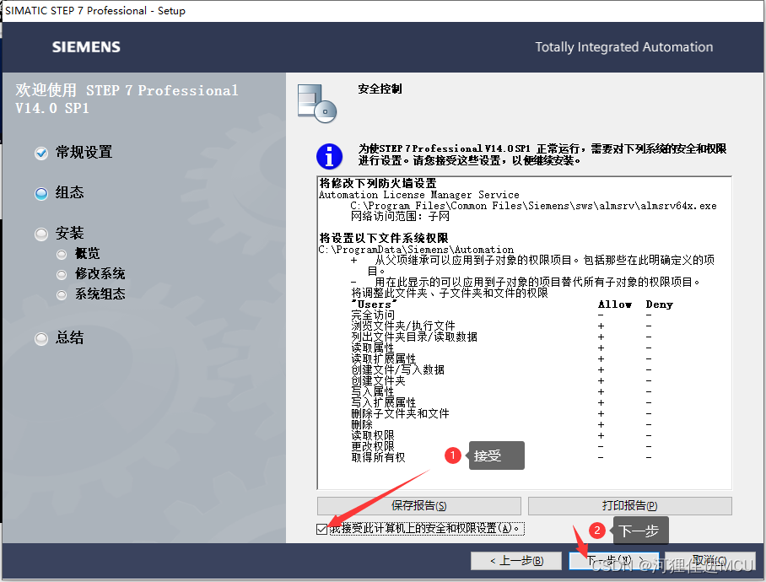
Task: Proceed with 下一步(N) button
Action: point(614,561)
